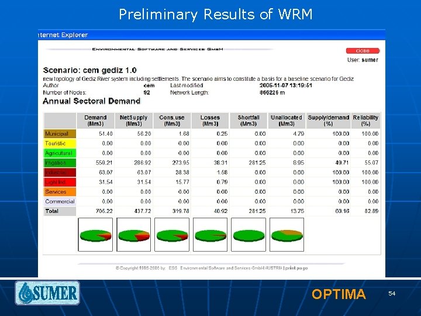Click the Municipal sector color label
The height and width of the screenshot is (316, 421).
(60, 134)
